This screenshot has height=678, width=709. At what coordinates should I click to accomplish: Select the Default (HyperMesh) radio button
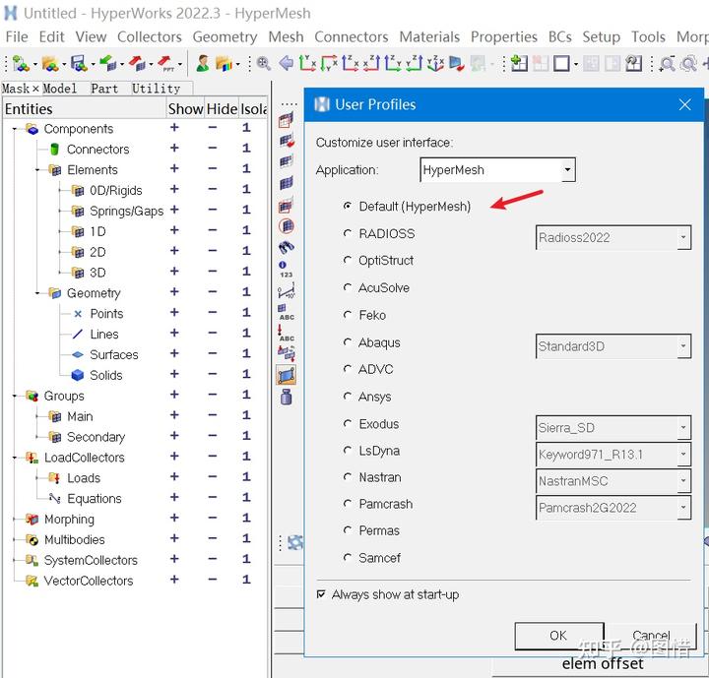(x=348, y=206)
